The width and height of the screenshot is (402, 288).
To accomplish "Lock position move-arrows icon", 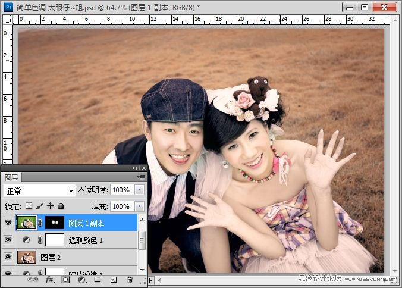I will click(50, 206).
